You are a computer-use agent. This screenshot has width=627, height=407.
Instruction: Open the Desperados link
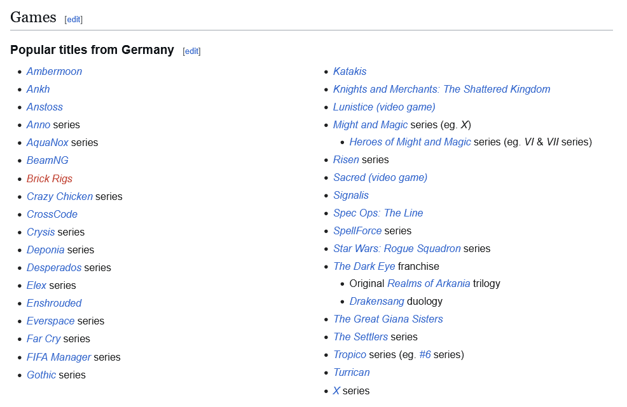point(54,267)
